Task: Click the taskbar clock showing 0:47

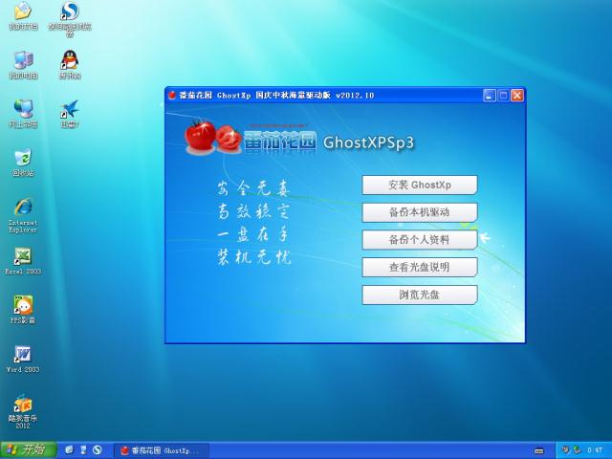Action: [x=595, y=450]
